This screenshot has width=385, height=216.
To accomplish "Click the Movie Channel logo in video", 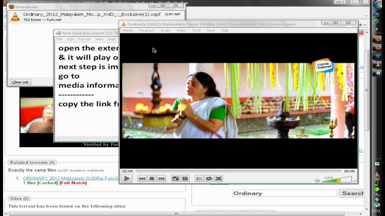I will 323,66.
